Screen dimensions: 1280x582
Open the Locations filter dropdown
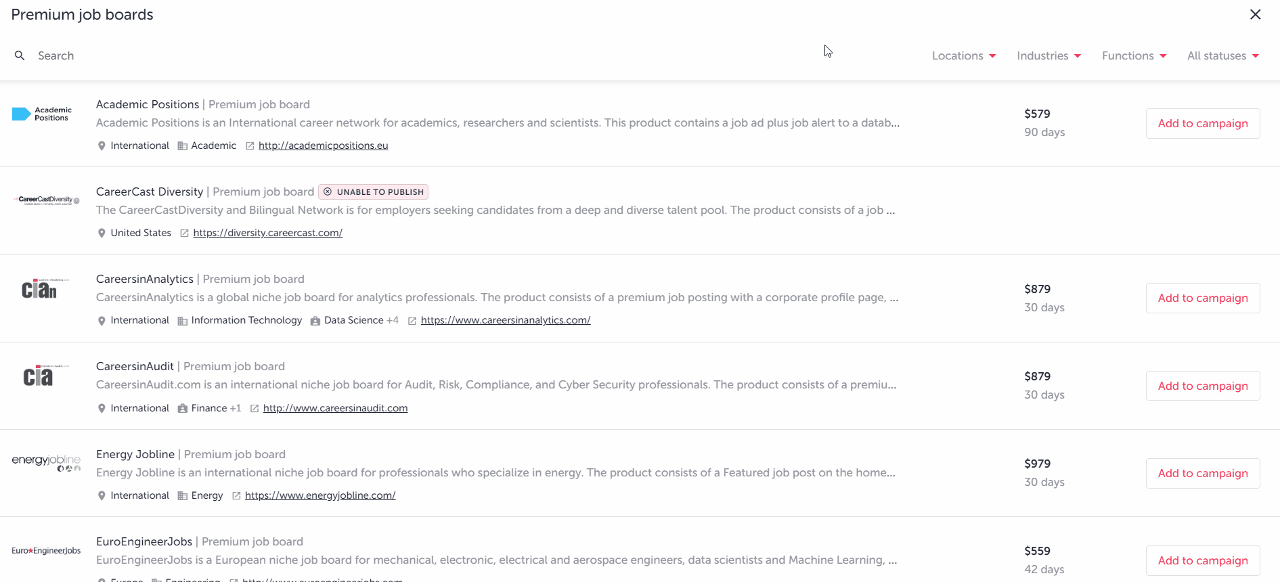(x=964, y=55)
